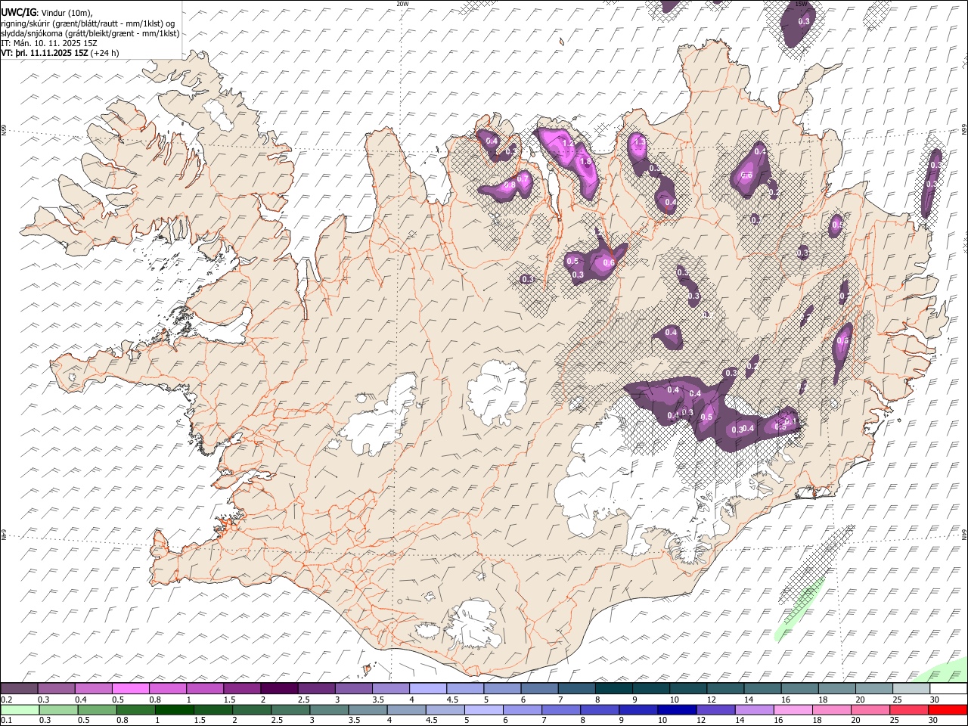Click the '0.1' label in the lower scale
This screenshot has width=968, height=726.
click(x=6, y=721)
